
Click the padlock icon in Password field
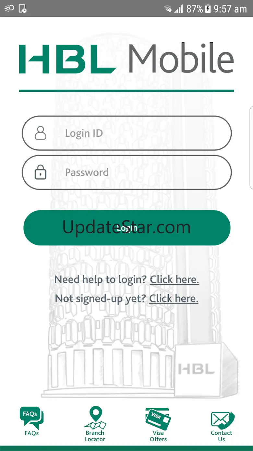click(x=41, y=172)
